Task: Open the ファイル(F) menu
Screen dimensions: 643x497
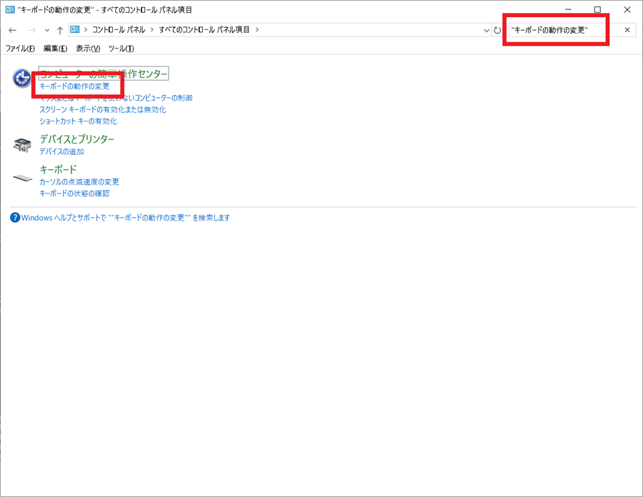Action: (x=20, y=49)
